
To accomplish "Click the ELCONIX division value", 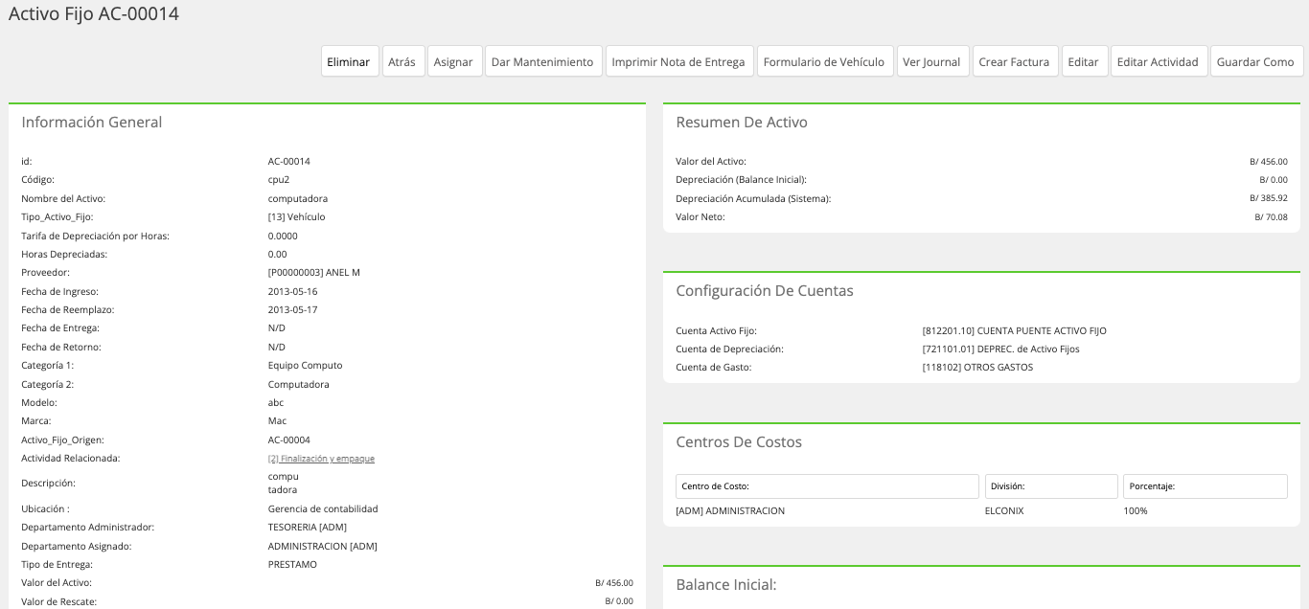I will (x=1004, y=510).
